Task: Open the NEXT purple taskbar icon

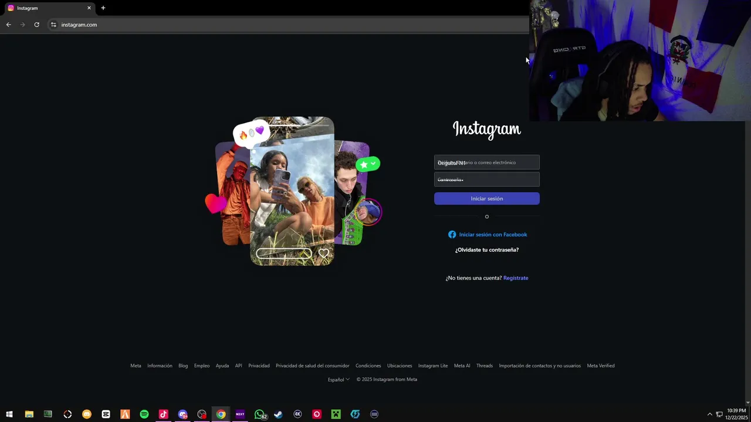Action: [x=240, y=414]
